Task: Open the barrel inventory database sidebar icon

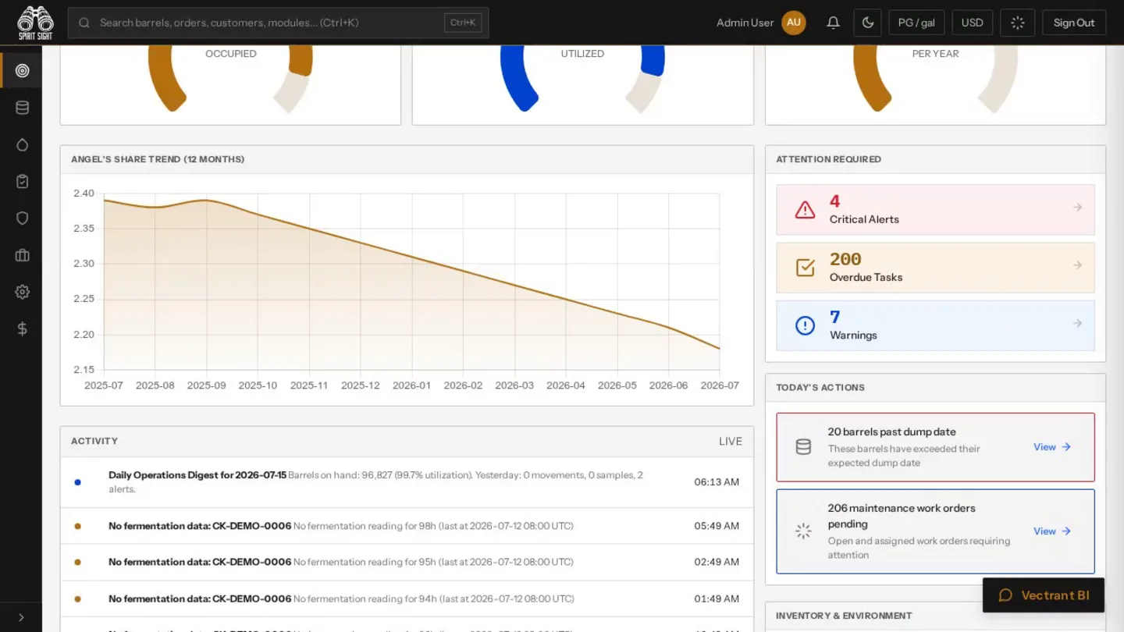Action: [22, 108]
